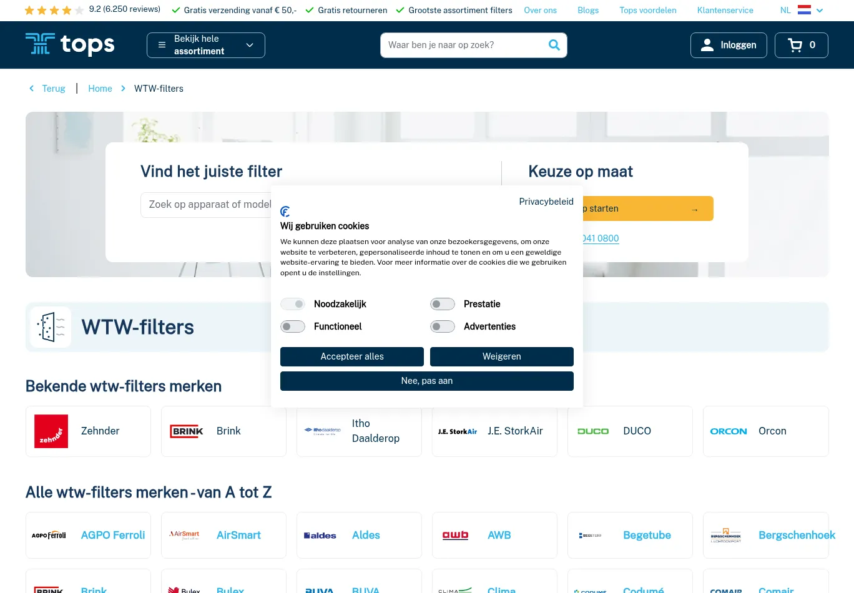Go to the Blogs menu item

pyautogui.click(x=587, y=10)
